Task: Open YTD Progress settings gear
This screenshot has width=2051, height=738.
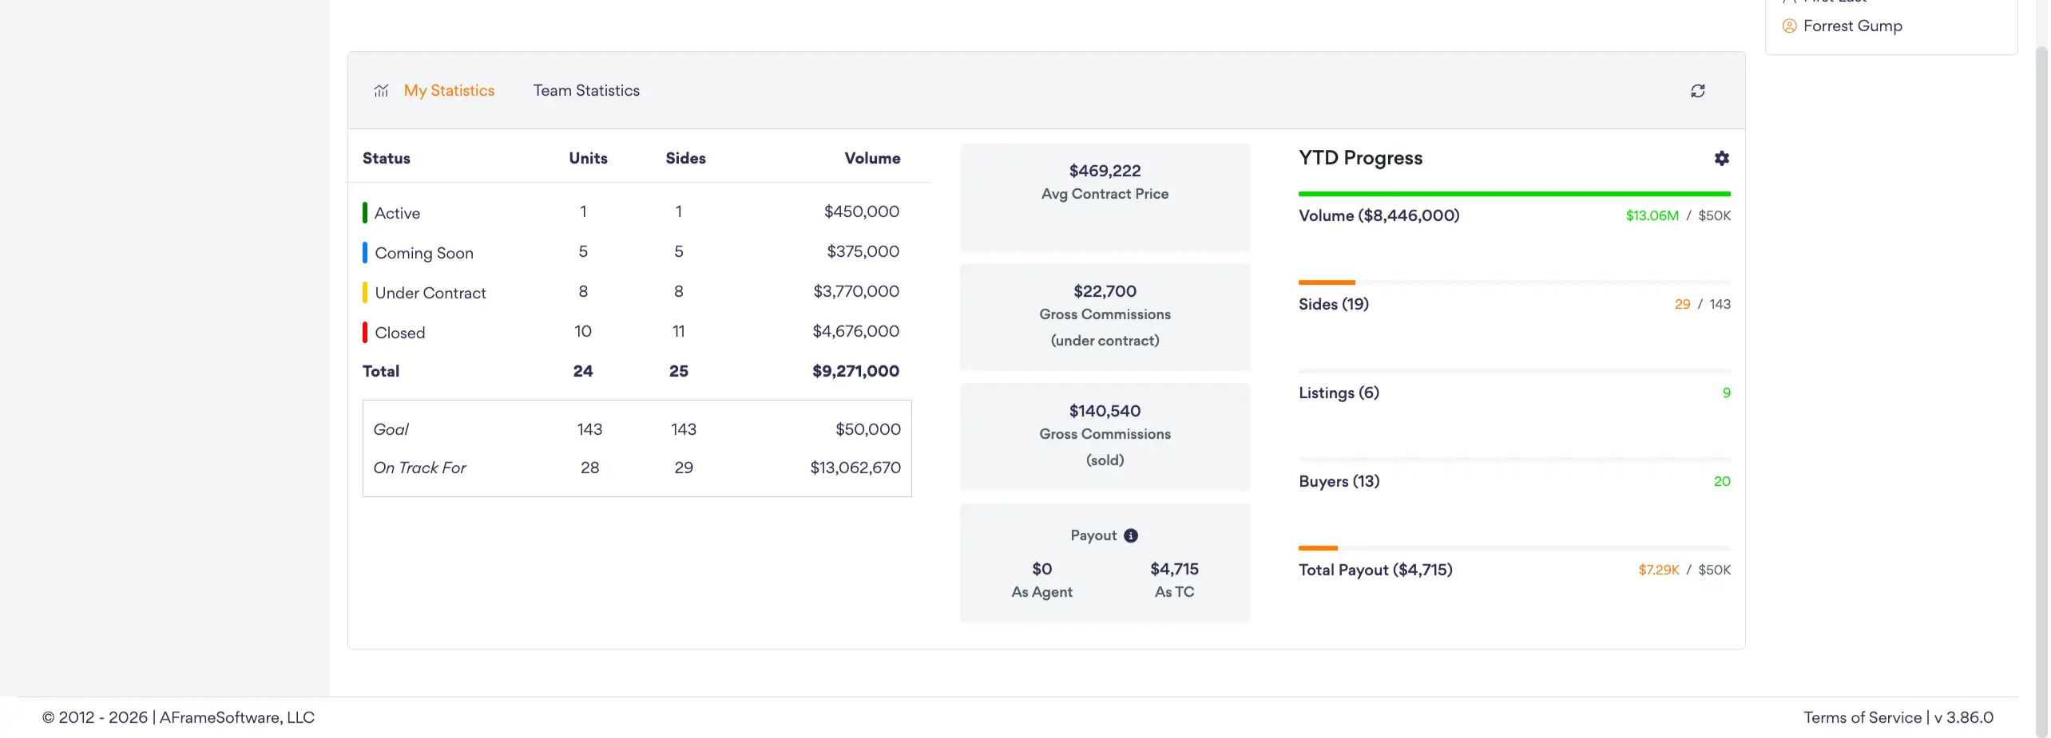Action: [x=1721, y=158]
